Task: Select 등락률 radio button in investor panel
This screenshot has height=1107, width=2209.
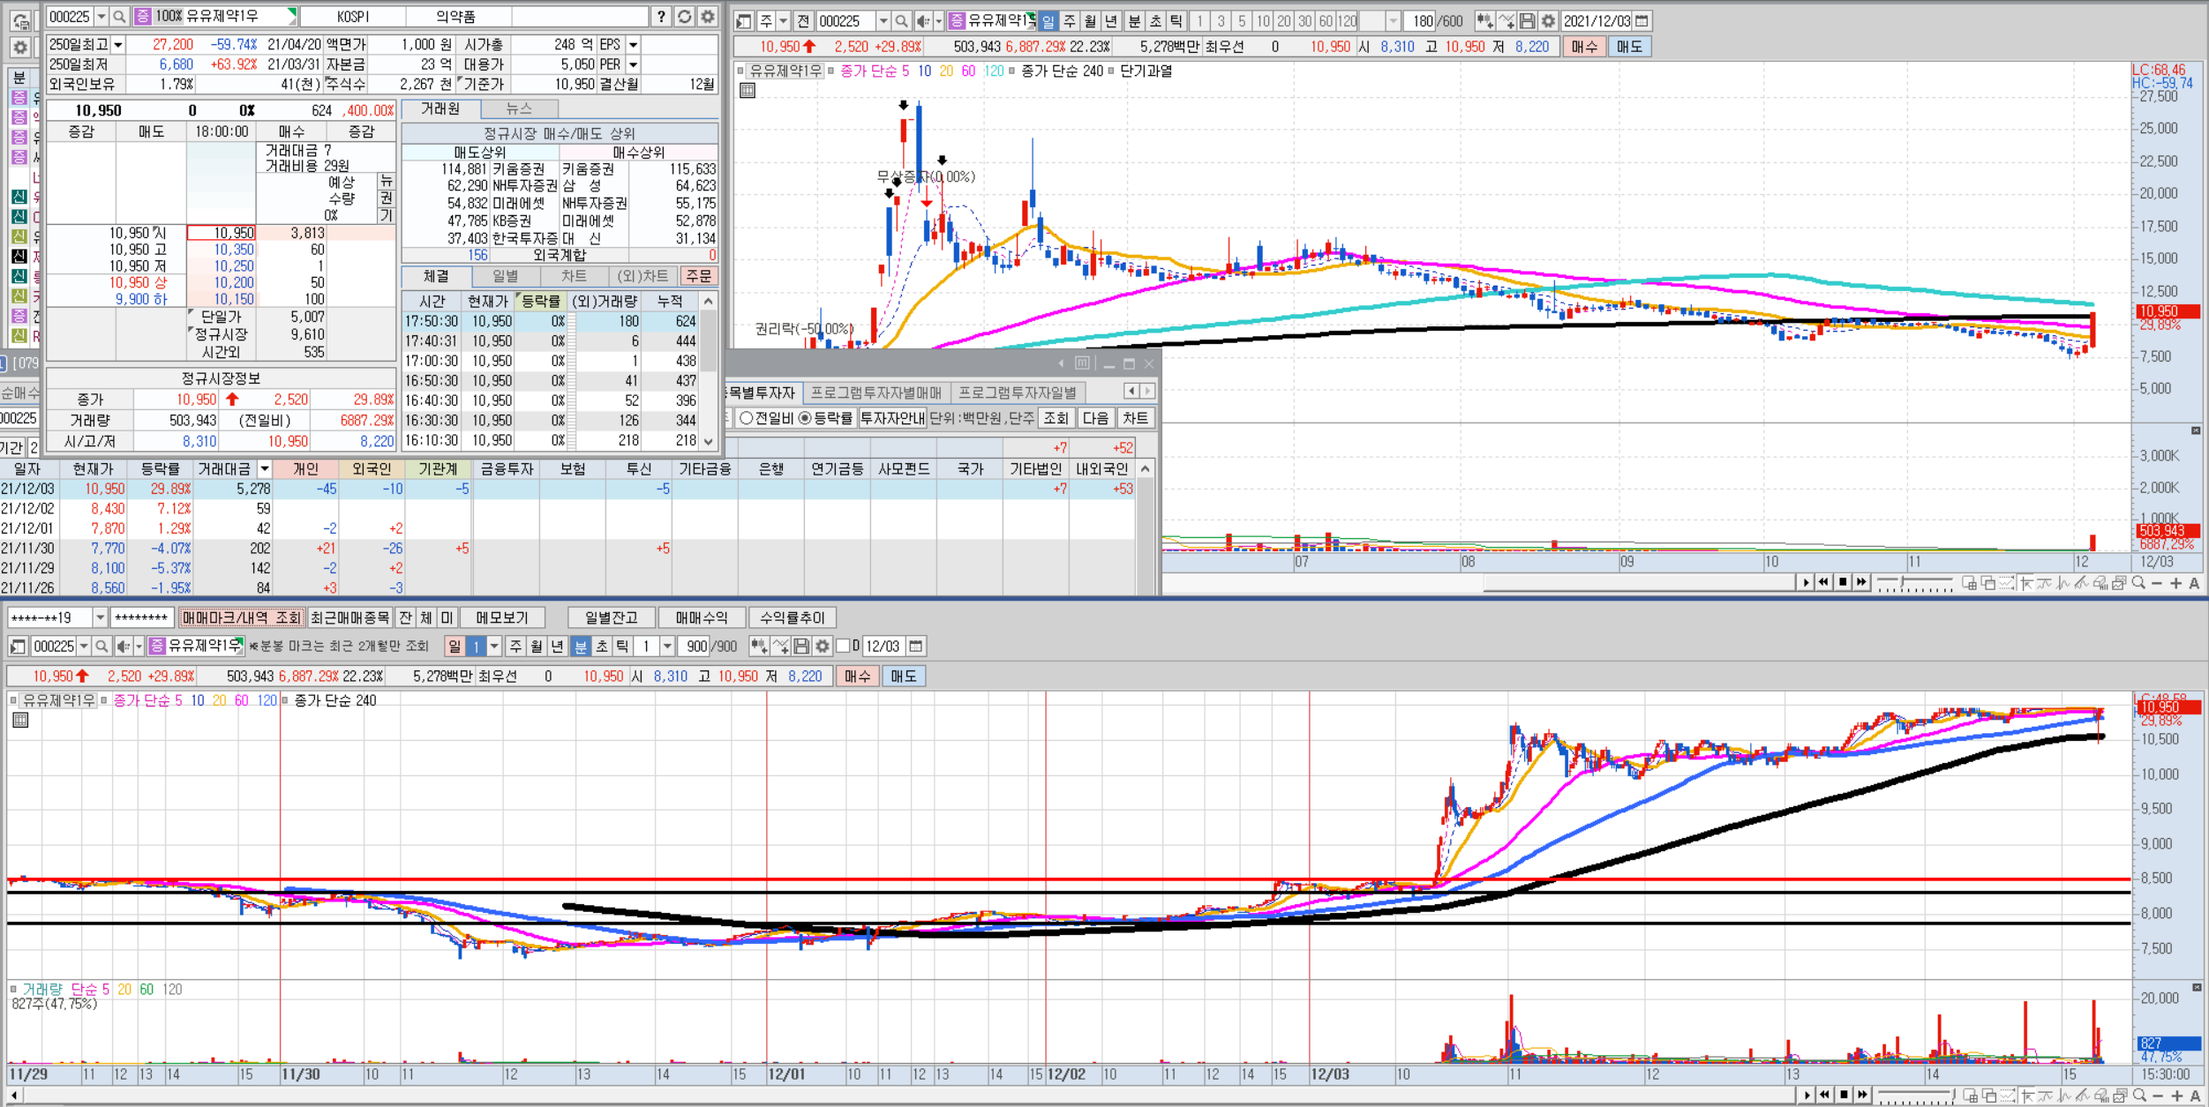Action: 805,418
